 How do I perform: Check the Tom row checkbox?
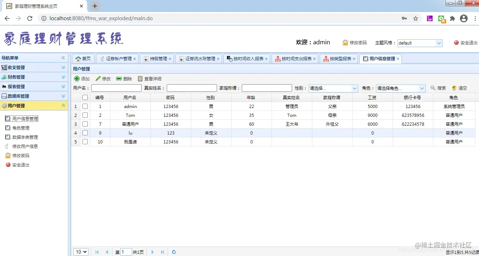click(85, 115)
